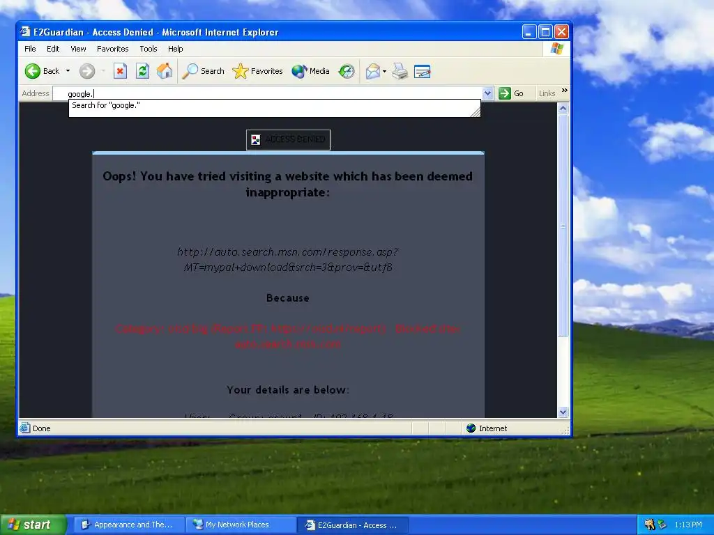Image resolution: width=714 pixels, height=535 pixels.
Task: Click the E2Guardian taskbar button
Action: (x=352, y=525)
